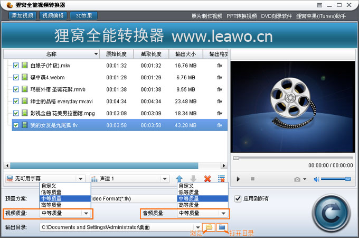Open the 无可用字幕 subtitle dropdown

[81, 179]
